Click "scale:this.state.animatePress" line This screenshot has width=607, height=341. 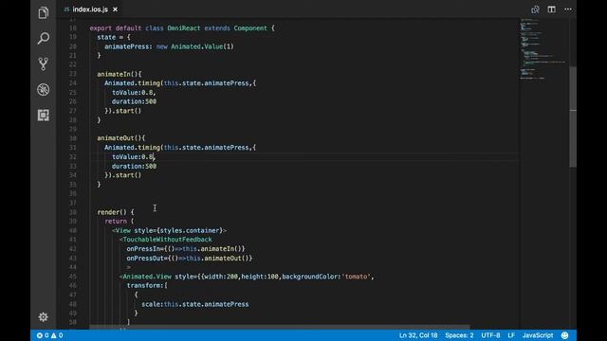pos(195,304)
